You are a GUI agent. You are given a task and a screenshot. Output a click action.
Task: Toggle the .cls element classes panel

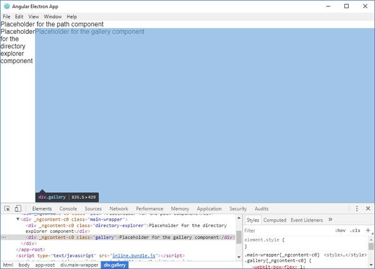click(x=355, y=230)
